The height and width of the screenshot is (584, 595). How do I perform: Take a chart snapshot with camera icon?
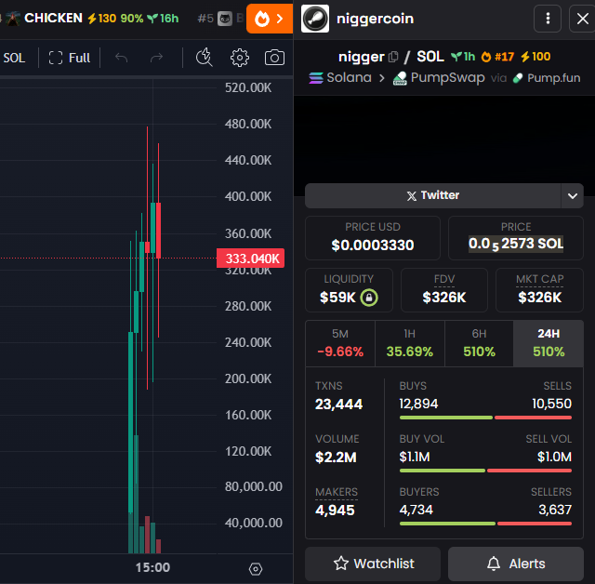click(x=274, y=58)
